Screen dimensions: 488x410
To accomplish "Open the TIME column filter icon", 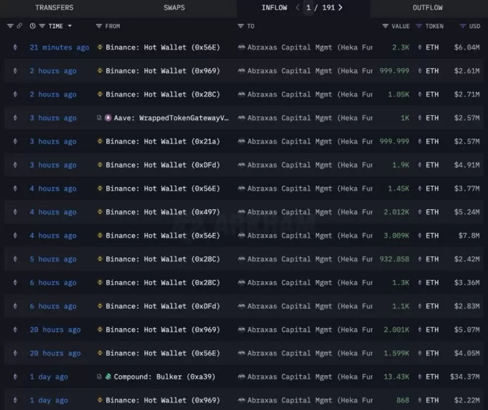I will pyautogui.click(x=42, y=26).
